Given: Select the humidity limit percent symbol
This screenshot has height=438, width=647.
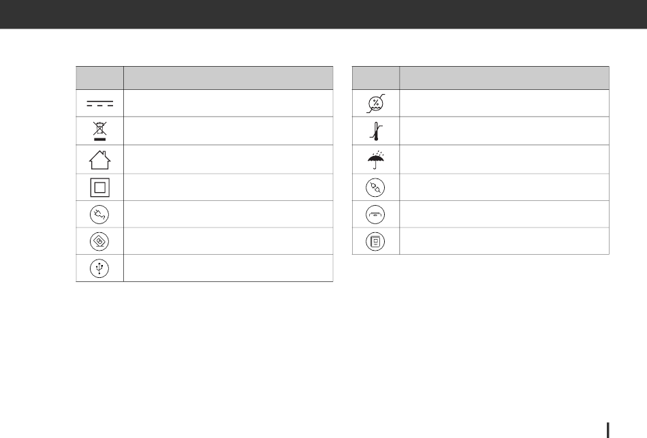Looking at the screenshot, I should tap(375, 104).
